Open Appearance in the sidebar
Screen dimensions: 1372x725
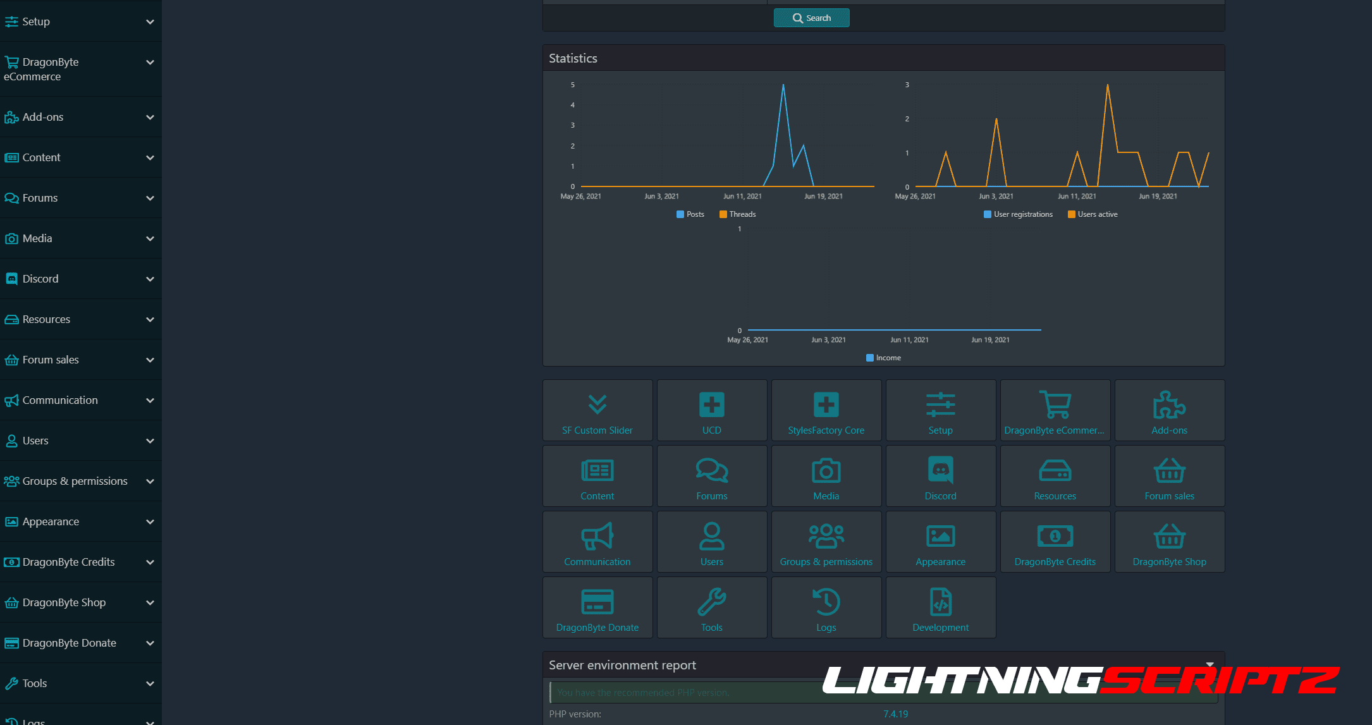click(x=51, y=521)
